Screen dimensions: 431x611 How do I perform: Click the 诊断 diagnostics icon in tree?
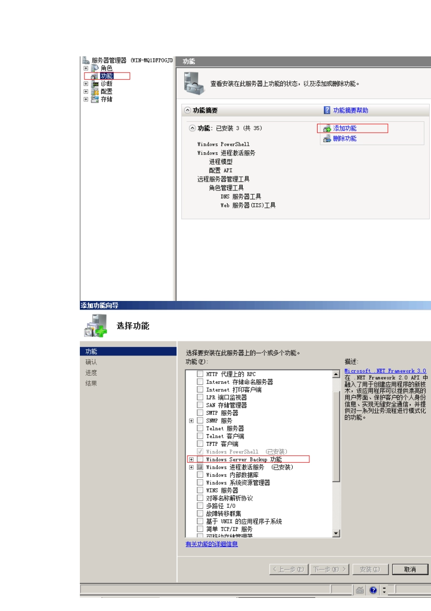point(95,84)
